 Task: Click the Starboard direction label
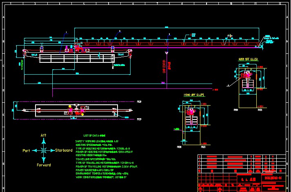(x=64, y=150)
